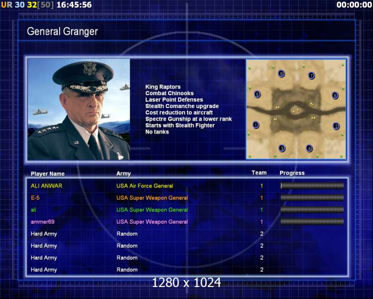Image resolution: width=373 pixels, height=299 pixels.
Task: Select player name ALI ANWAR
Action: (x=46, y=186)
